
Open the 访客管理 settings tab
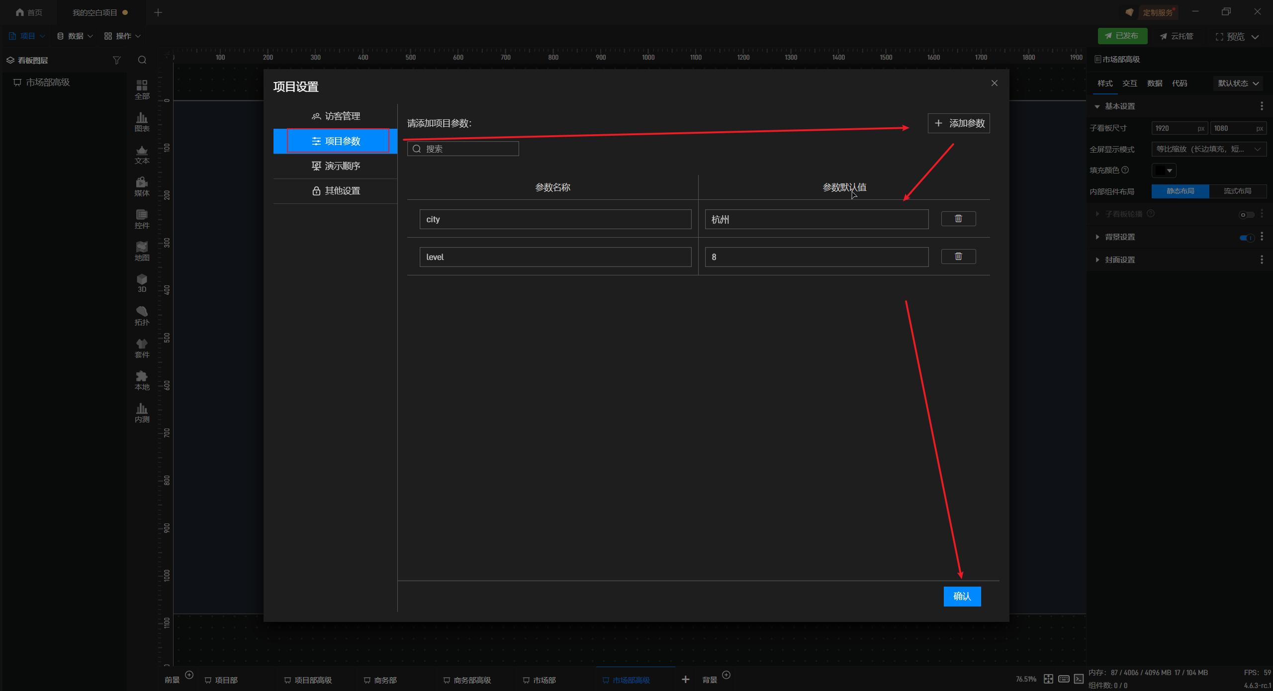coord(336,116)
